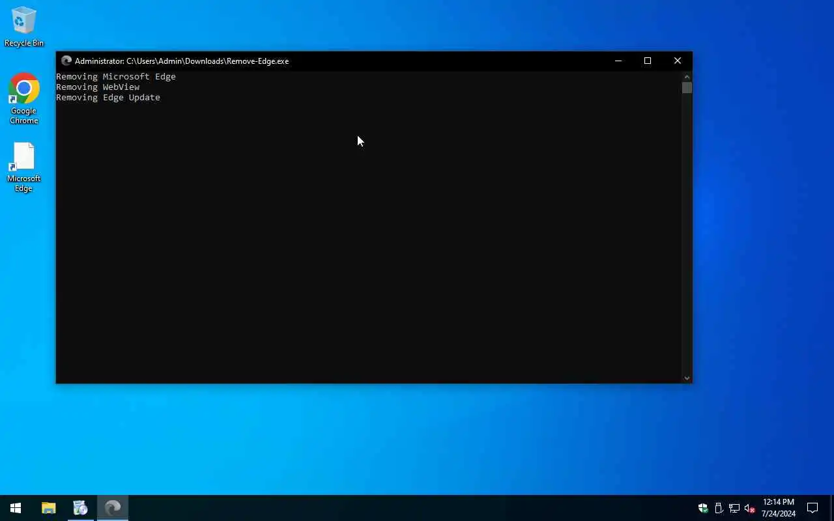This screenshot has height=521, width=834.
Task: Open File Explorer from the taskbar
Action: click(48, 508)
